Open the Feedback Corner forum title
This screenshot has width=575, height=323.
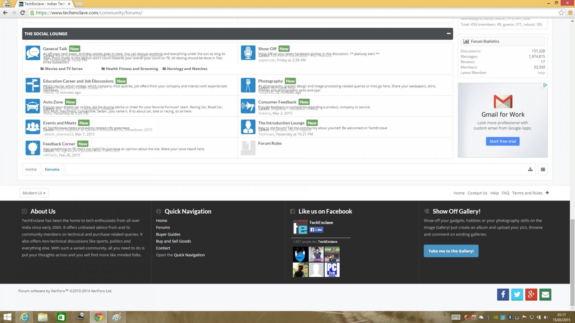tap(59, 144)
